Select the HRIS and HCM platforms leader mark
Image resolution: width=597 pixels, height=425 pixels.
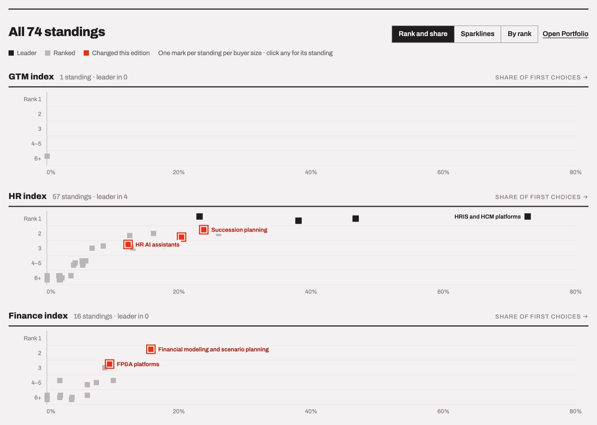pos(528,216)
